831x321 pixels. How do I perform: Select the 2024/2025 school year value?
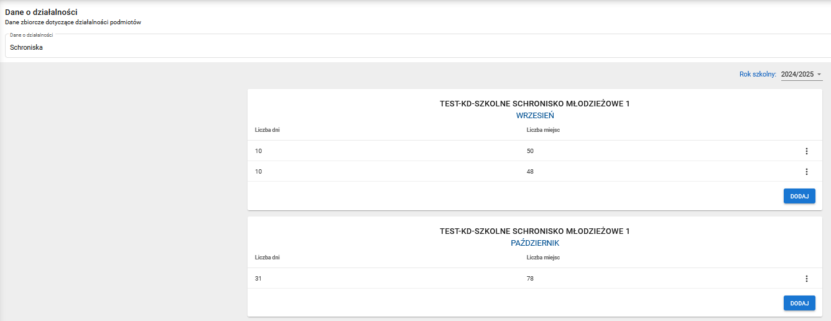[797, 75]
